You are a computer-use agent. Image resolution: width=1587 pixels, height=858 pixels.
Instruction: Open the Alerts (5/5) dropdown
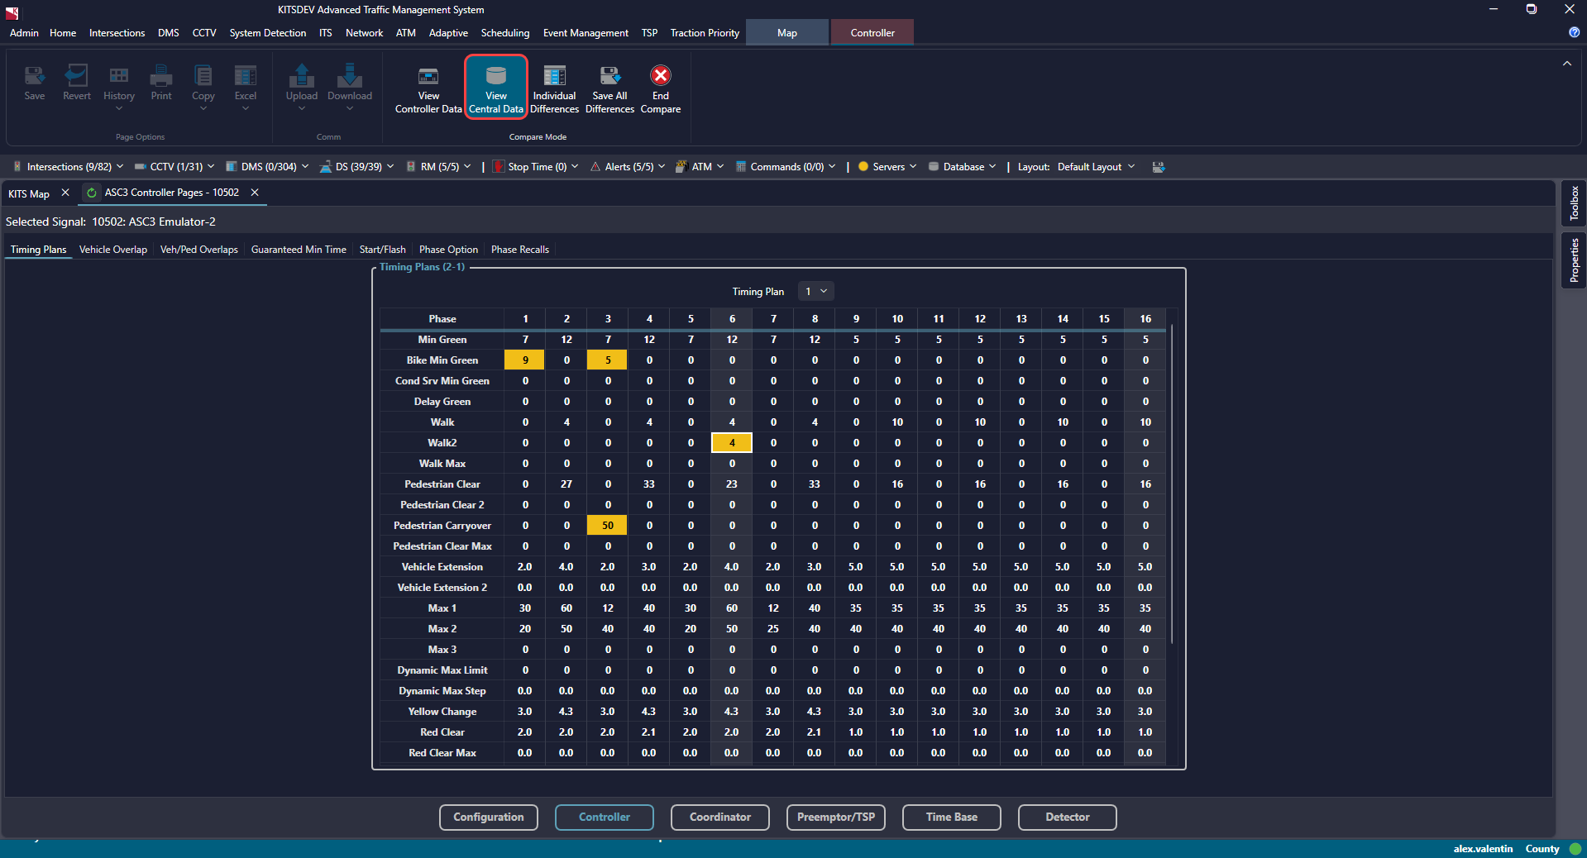628,167
